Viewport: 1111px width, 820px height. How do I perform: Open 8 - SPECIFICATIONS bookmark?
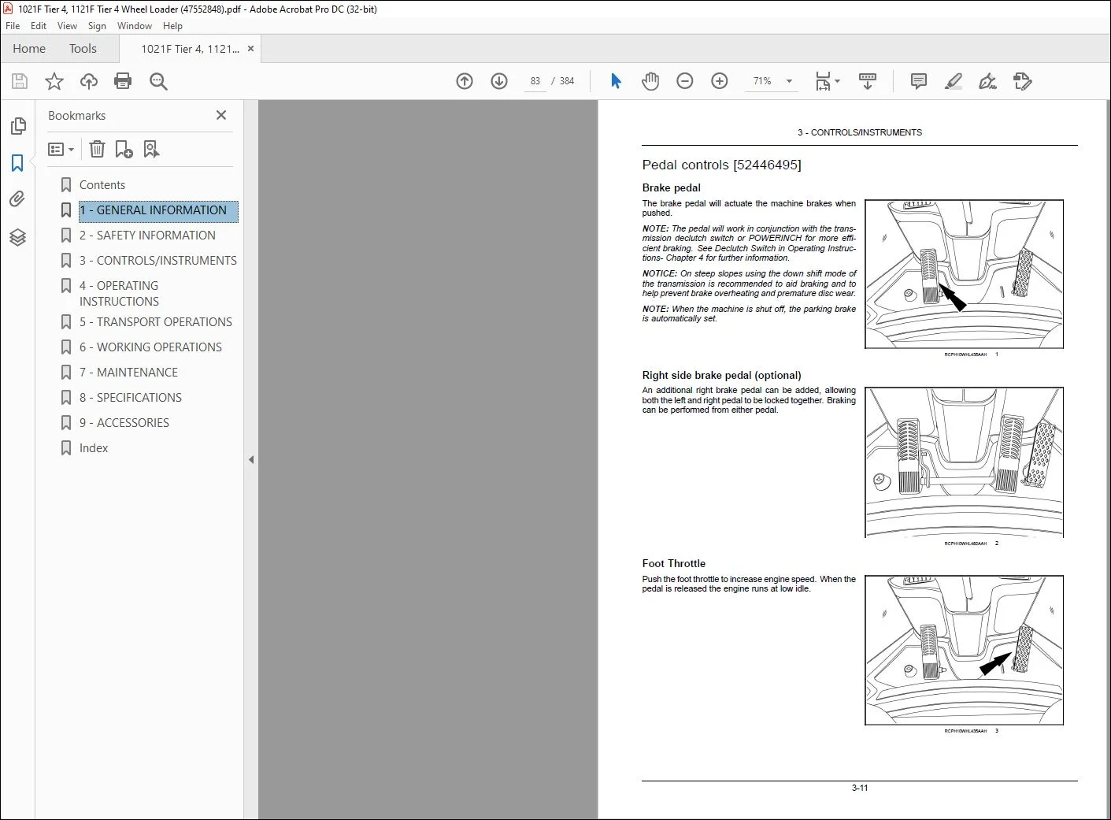[x=131, y=398]
